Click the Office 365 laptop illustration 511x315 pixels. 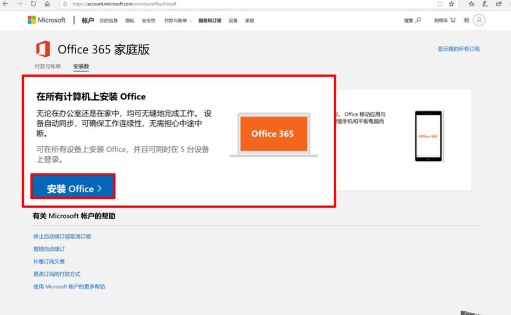[274, 135]
